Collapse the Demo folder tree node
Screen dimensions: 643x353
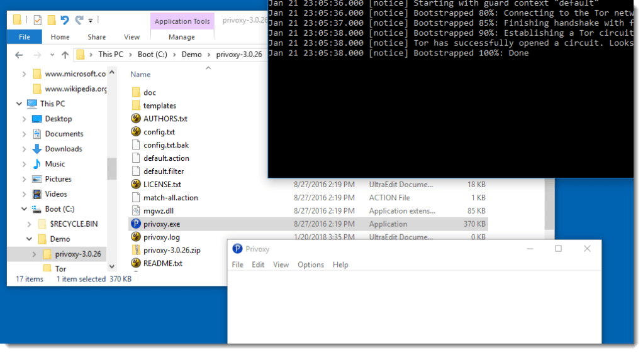click(29, 239)
